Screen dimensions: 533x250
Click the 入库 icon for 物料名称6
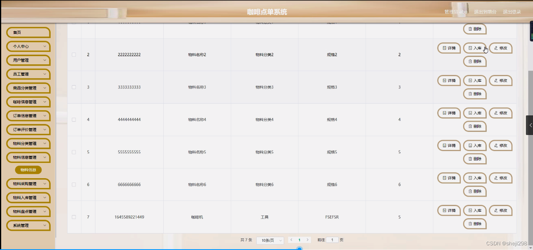(x=475, y=178)
